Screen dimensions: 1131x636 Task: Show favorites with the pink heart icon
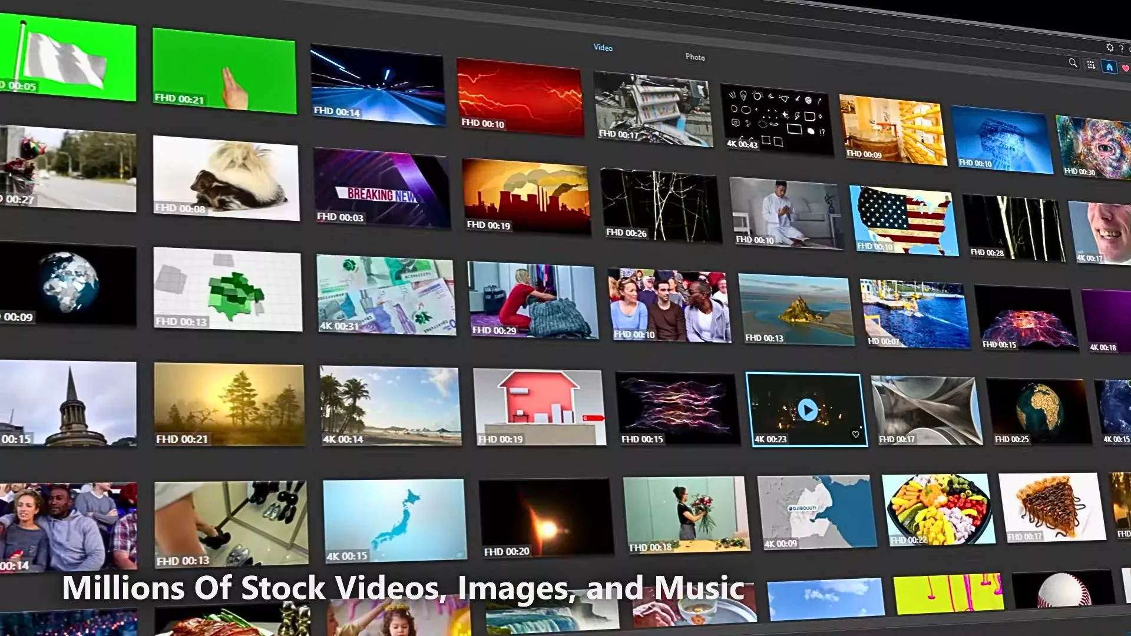coord(1126,68)
